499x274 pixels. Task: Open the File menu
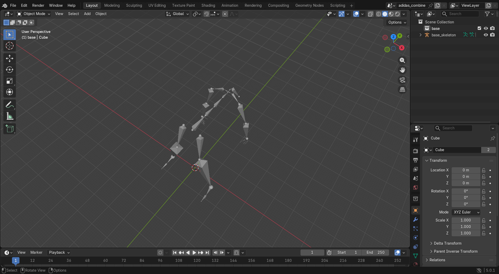point(13,5)
